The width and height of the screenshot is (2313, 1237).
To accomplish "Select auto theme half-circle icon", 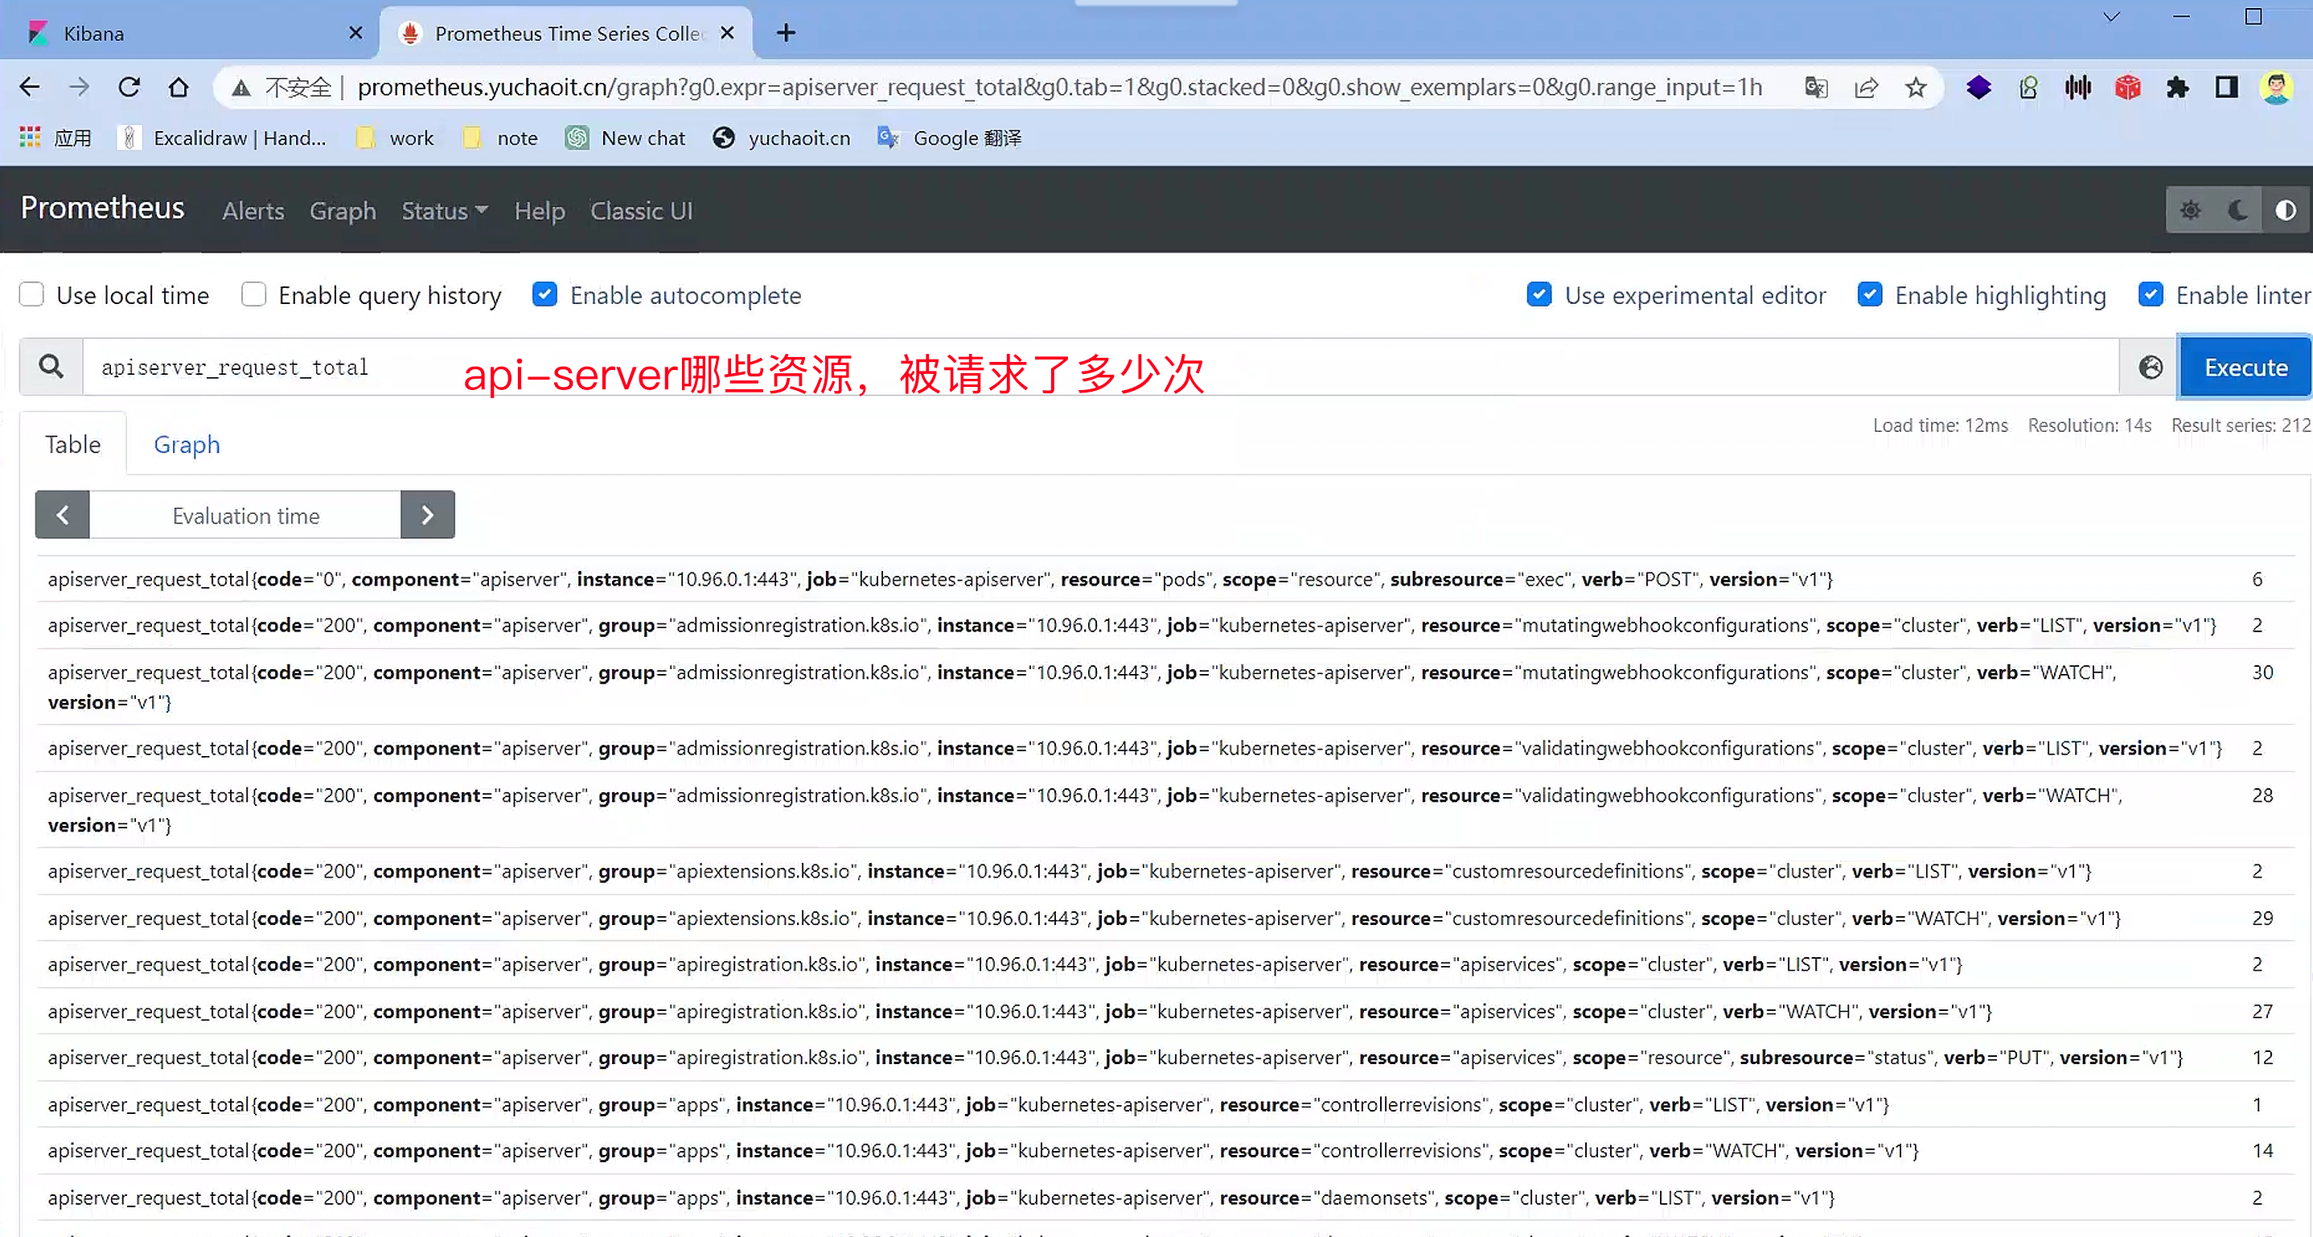I will (2285, 210).
